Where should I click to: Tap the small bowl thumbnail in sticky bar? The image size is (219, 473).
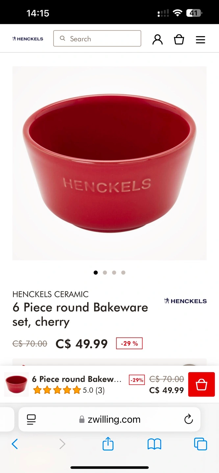(x=16, y=384)
